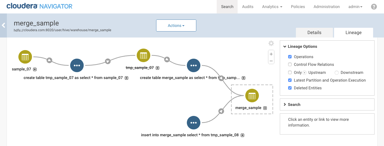The image size is (384, 146).
Task: Open the lineage settings gear icon
Action: click(x=271, y=44)
